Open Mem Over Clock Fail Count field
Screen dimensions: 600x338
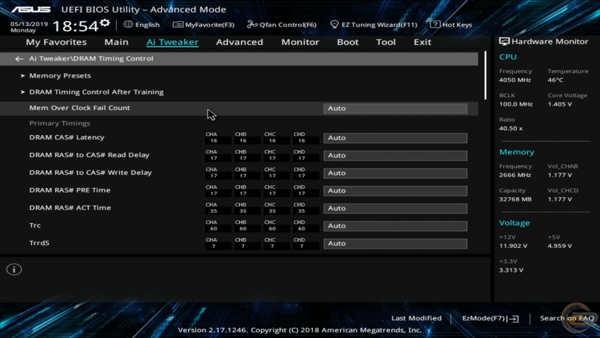click(x=395, y=108)
